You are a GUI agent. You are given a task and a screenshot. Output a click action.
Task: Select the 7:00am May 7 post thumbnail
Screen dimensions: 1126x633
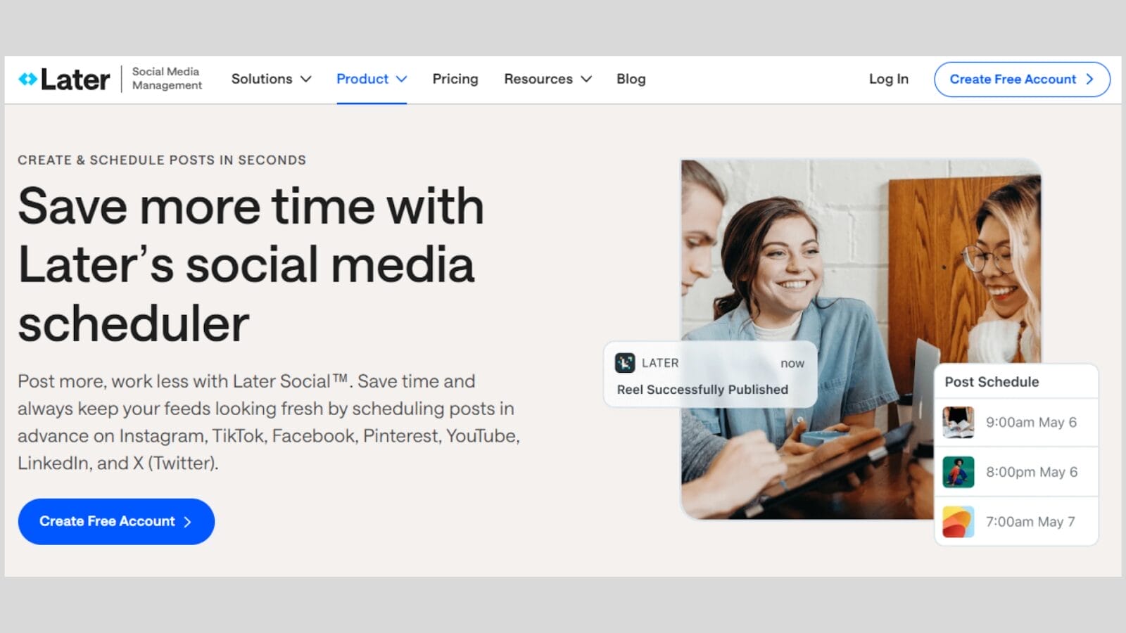[x=959, y=522]
